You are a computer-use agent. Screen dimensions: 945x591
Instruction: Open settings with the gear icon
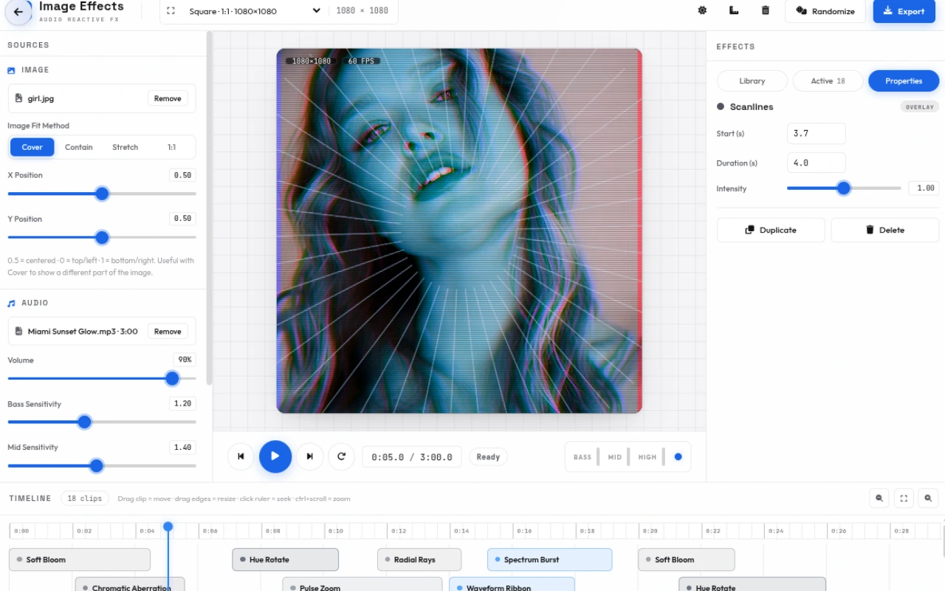point(702,11)
